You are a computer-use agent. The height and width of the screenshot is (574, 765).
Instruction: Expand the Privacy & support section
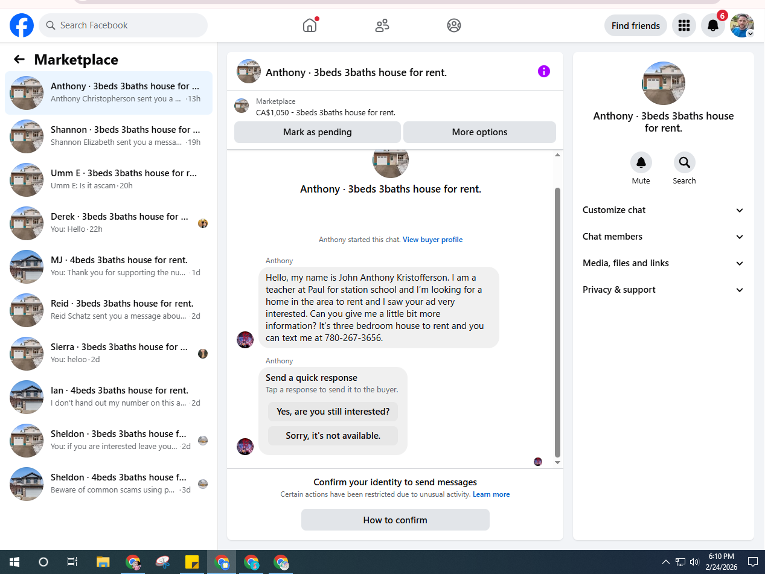click(x=664, y=290)
